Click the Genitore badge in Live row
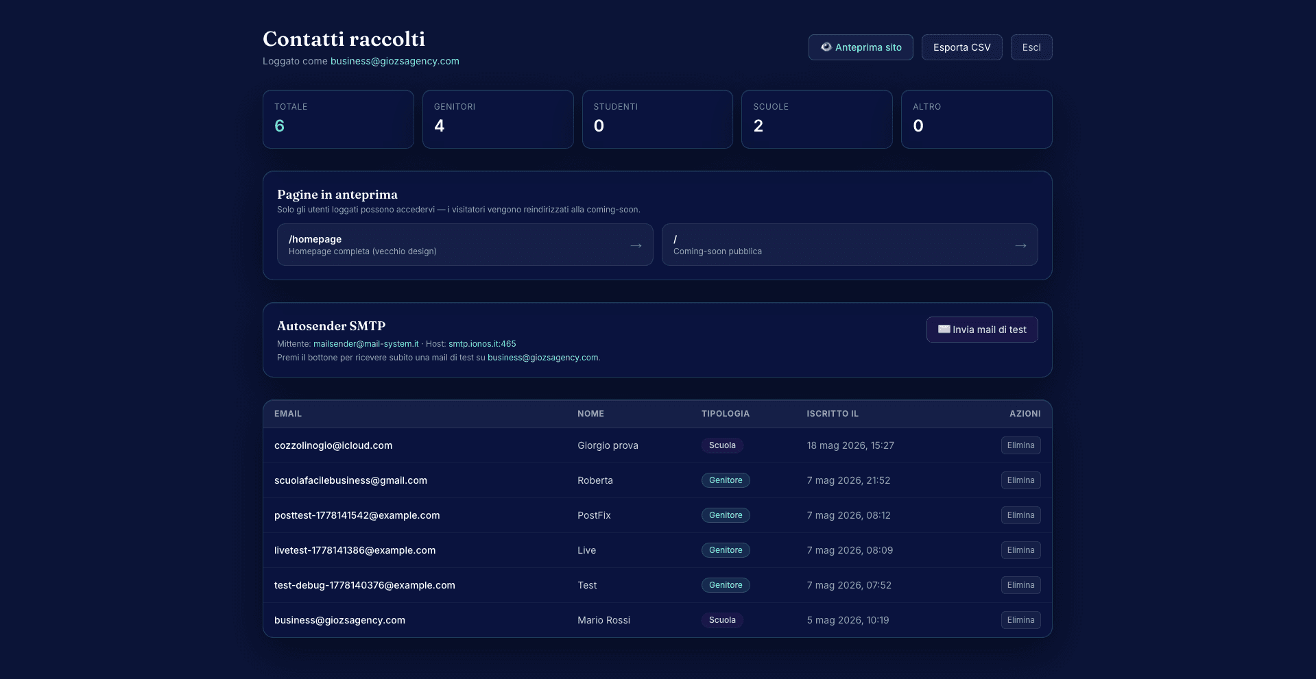1316x679 pixels. point(726,550)
